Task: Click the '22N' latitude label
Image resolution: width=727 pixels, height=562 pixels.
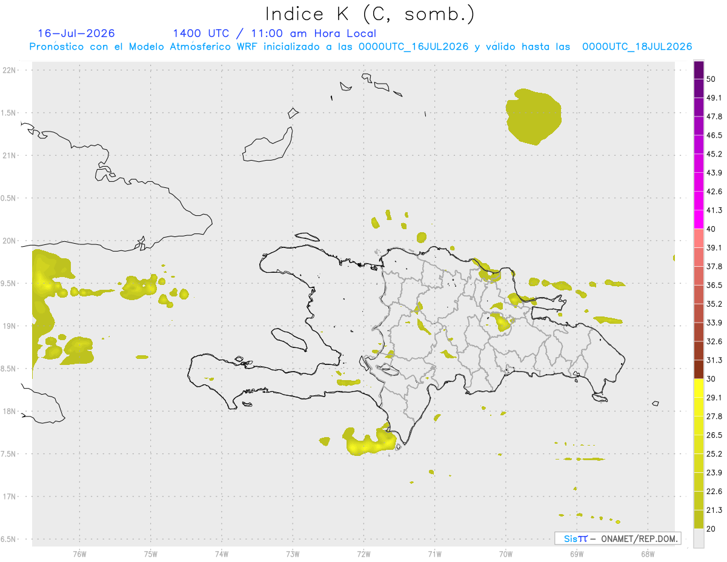Action: pyautogui.click(x=9, y=70)
